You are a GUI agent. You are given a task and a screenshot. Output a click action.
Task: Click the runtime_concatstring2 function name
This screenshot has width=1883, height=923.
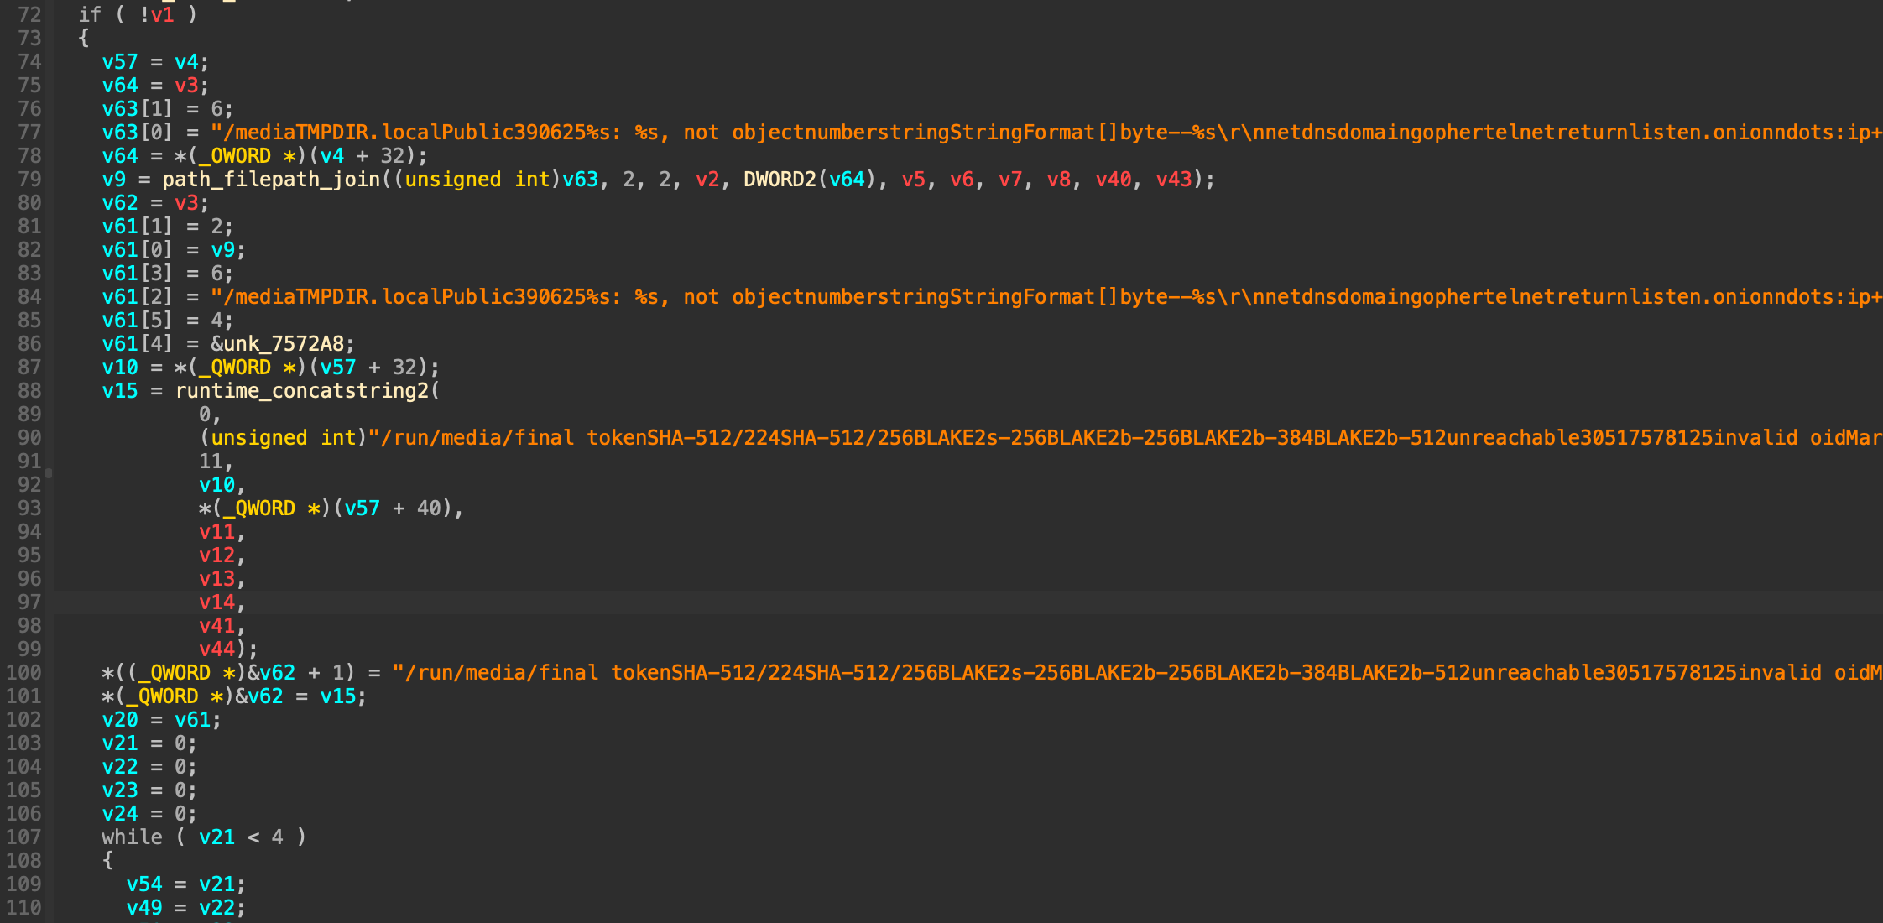(x=302, y=391)
